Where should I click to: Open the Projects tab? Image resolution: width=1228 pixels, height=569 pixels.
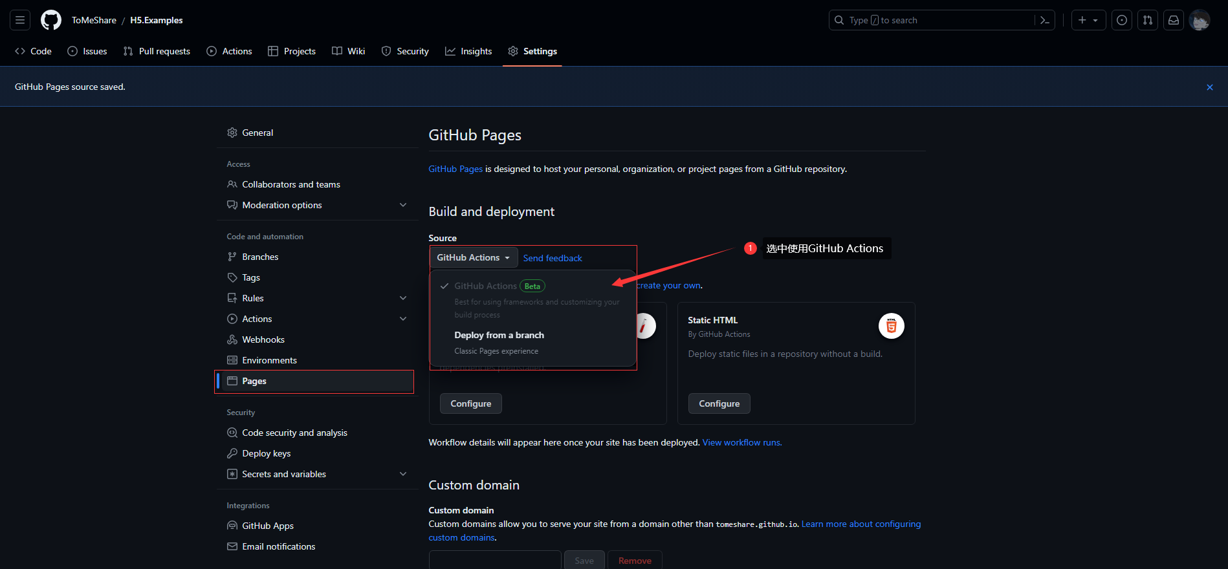pos(292,51)
